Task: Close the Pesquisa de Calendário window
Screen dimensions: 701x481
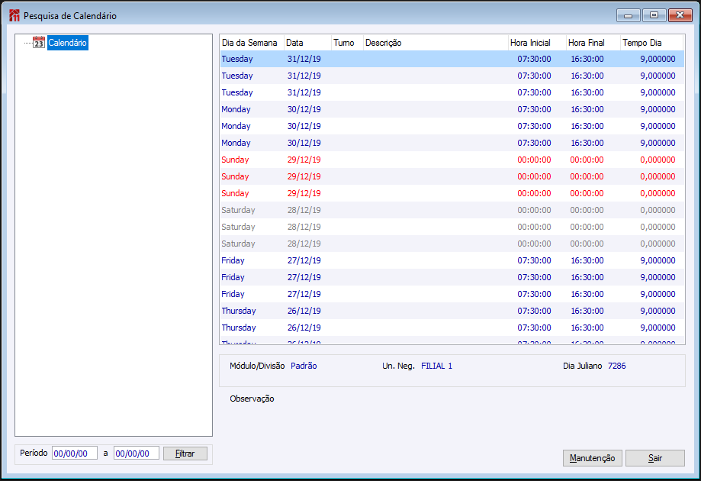Action: click(680, 15)
